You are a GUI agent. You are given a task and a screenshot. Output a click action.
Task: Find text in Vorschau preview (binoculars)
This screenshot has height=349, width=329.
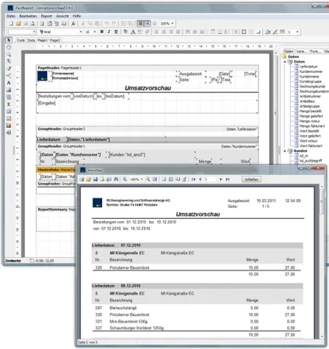(x=116, y=179)
